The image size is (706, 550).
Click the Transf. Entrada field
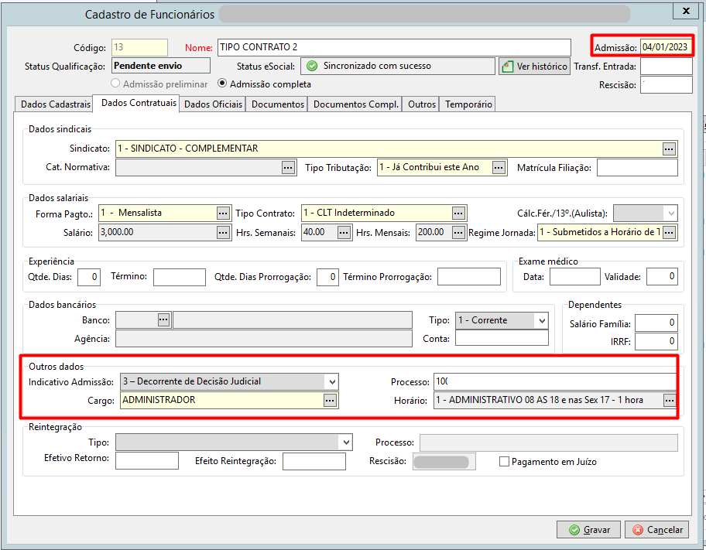(667, 67)
